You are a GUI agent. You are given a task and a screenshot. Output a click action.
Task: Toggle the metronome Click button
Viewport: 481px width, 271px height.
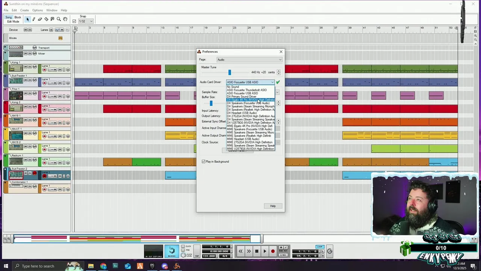pyautogui.click(x=183, y=247)
